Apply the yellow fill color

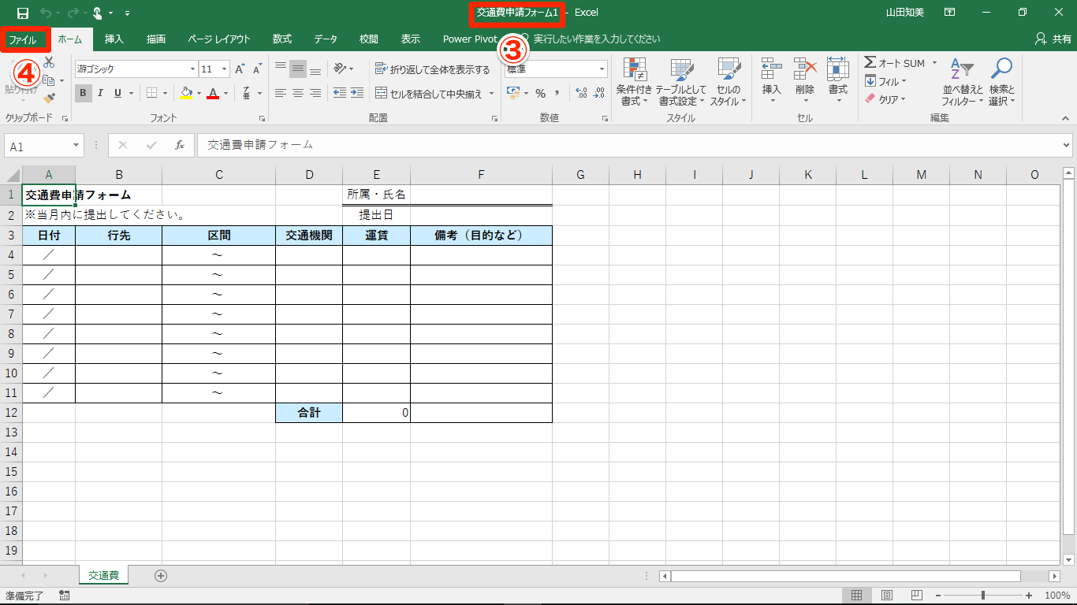[186, 93]
